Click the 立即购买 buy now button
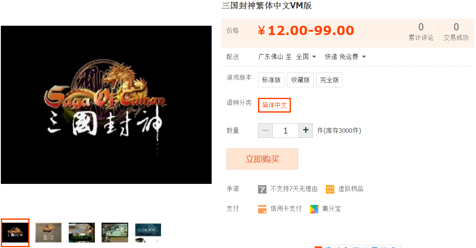The height and width of the screenshot is (248, 476). point(262,159)
